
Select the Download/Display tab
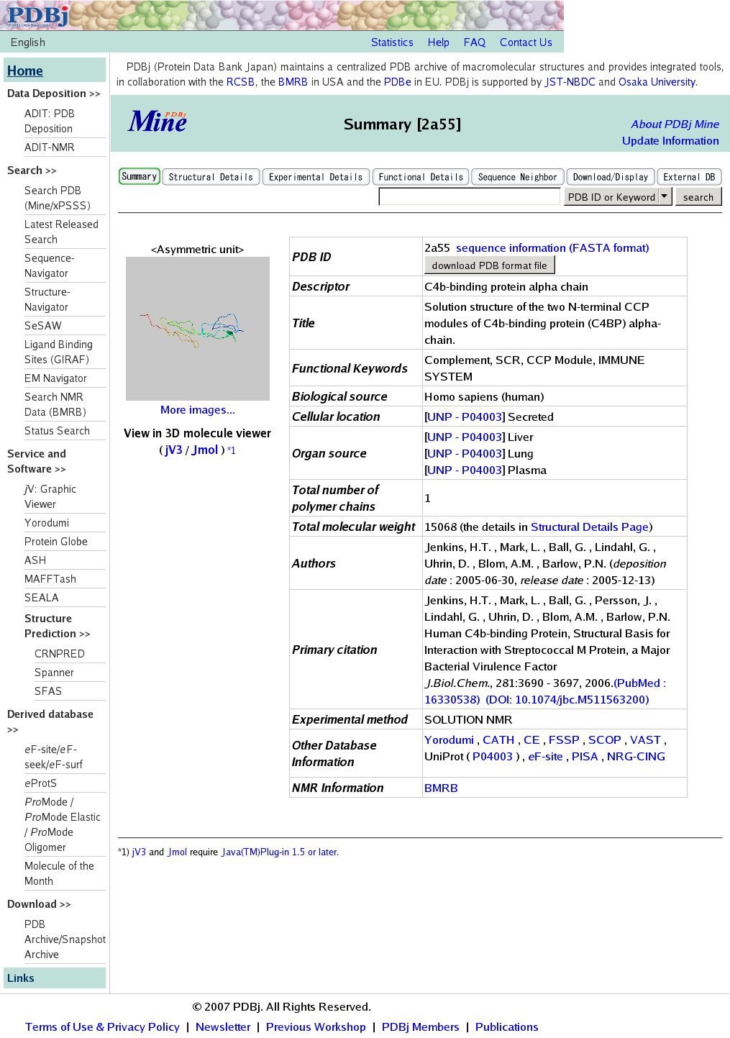click(611, 177)
